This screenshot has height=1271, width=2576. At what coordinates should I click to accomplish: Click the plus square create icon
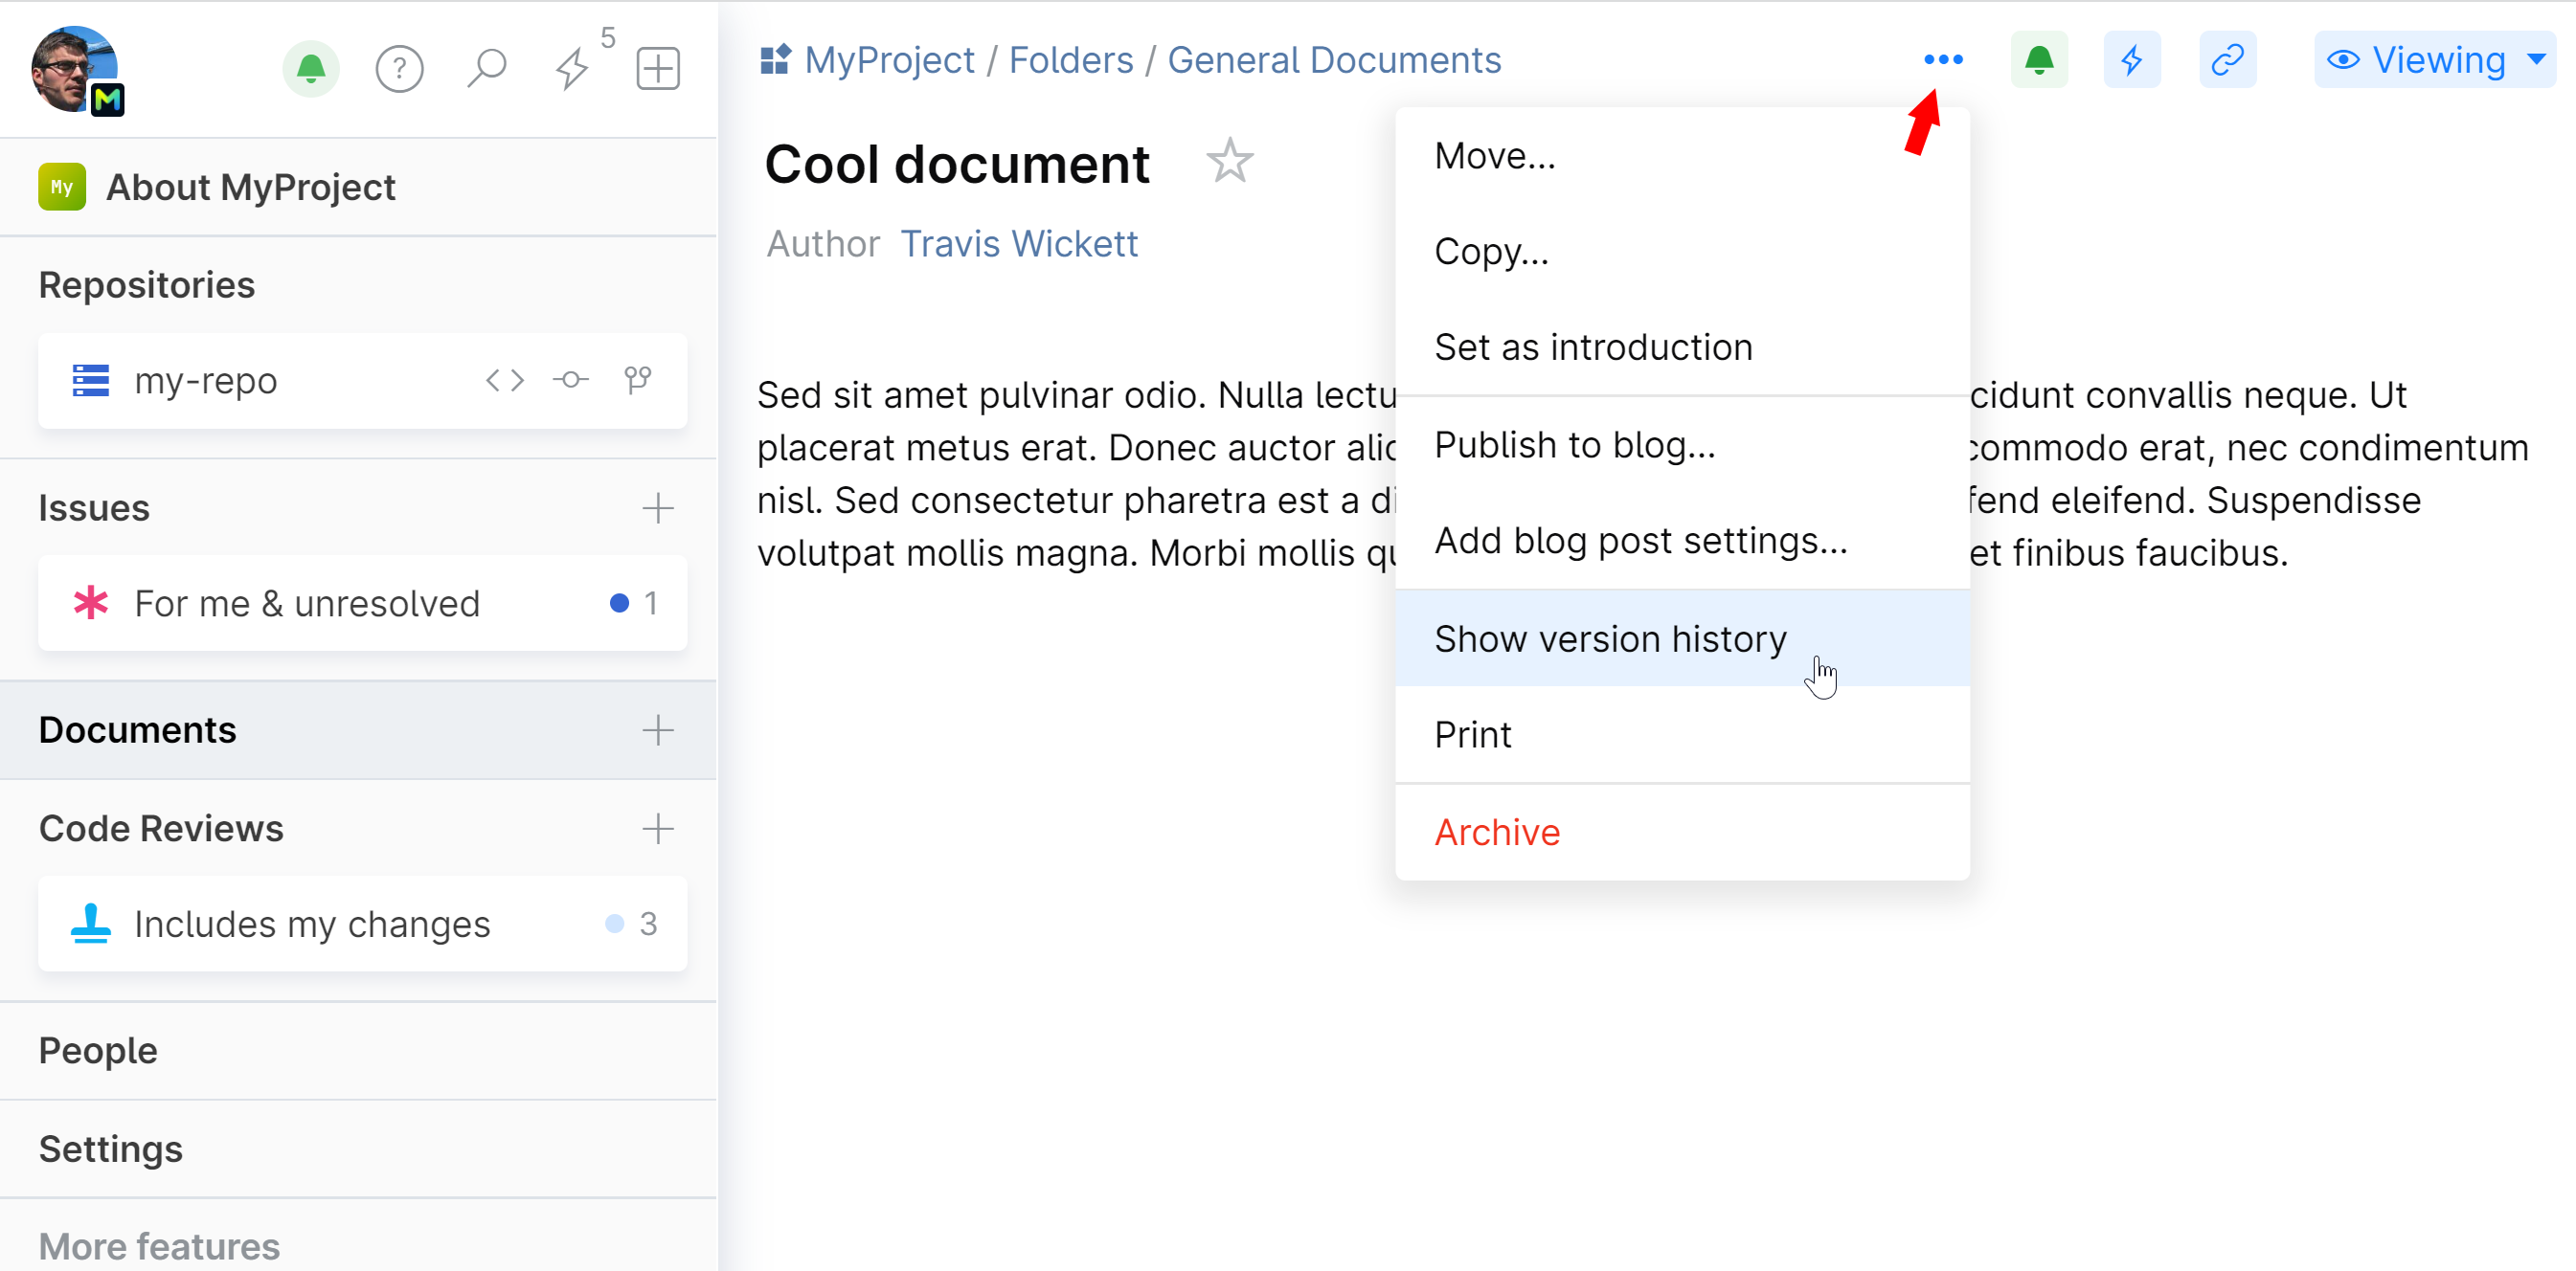tap(658, 68)
